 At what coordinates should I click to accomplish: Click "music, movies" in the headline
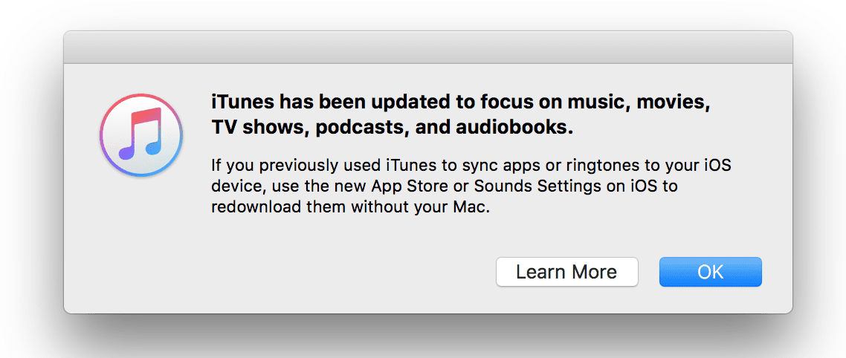[644, 103]
